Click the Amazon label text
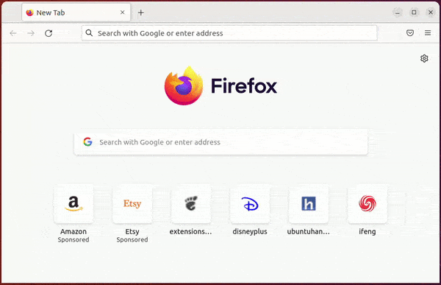 point(73,231)
